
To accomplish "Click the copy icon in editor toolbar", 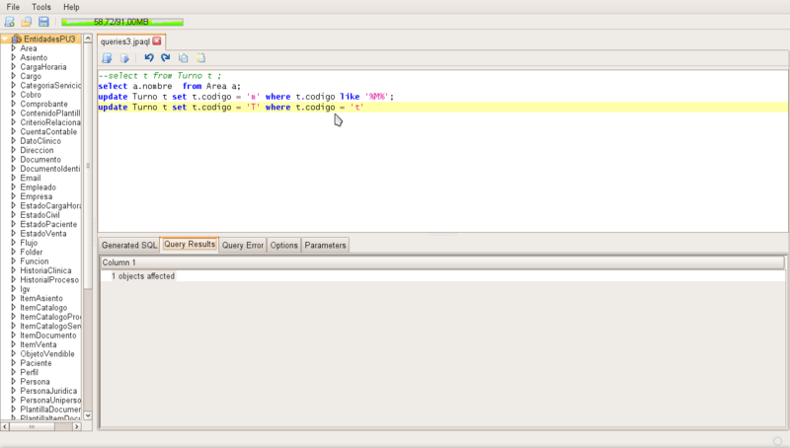I will pyautogui.click(x=184, y=58).
